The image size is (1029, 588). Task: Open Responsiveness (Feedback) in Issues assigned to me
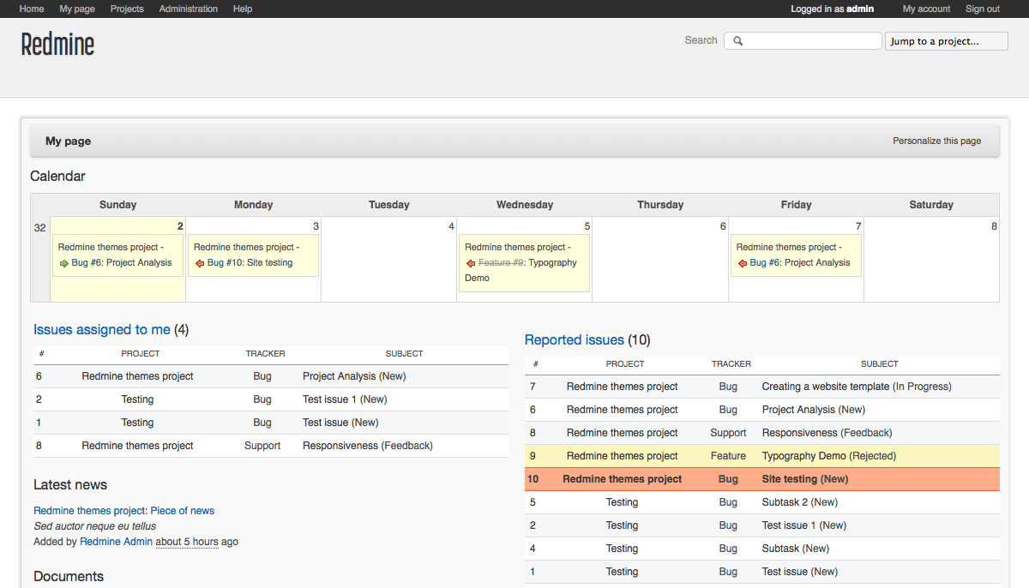368,446
